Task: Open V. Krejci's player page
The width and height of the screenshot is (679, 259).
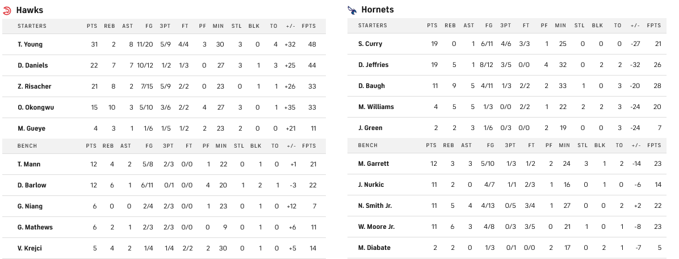Action: 31,248
